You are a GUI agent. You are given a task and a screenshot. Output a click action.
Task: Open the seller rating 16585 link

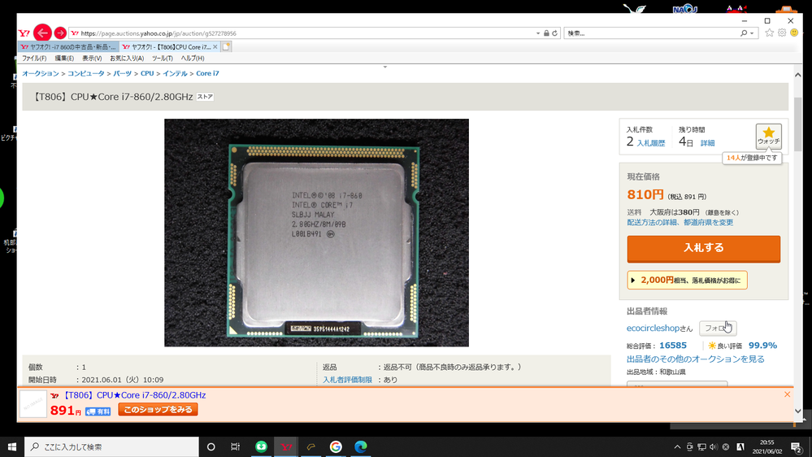tap(673, 346)
